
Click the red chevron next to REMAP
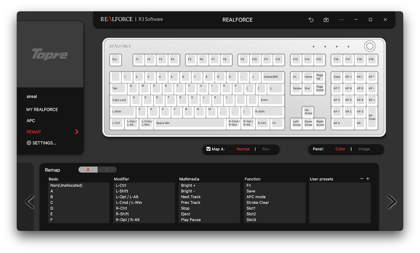[x=77, y=132]
